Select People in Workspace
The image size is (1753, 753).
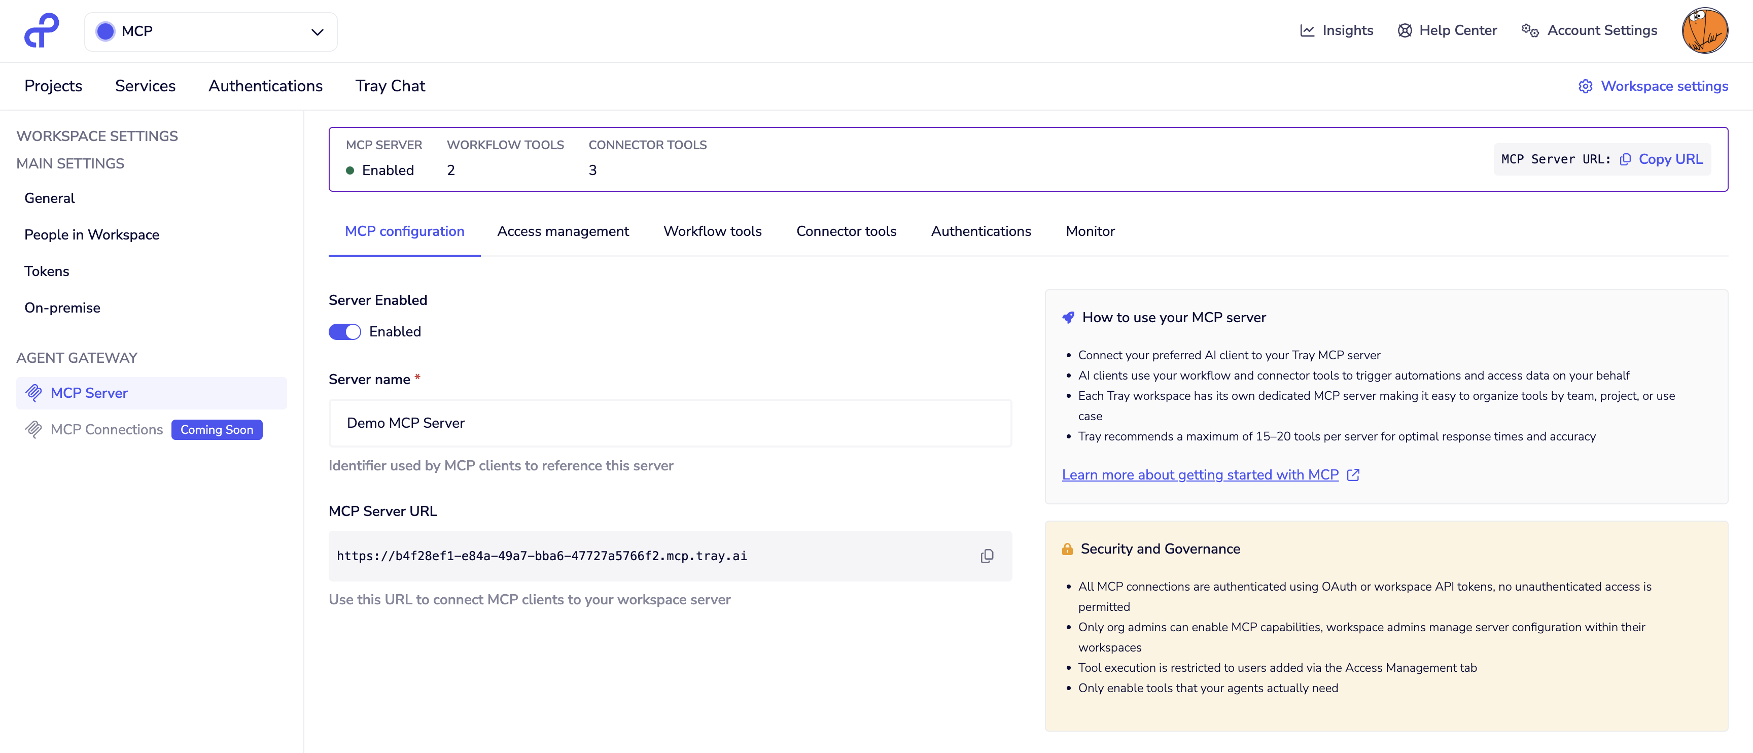92,235
